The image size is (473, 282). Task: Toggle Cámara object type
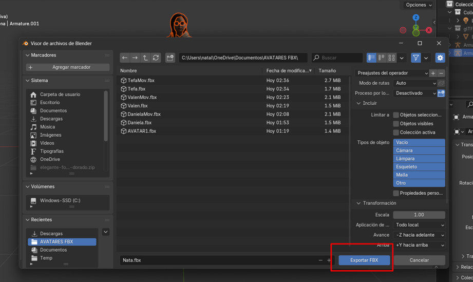point(419,151)
